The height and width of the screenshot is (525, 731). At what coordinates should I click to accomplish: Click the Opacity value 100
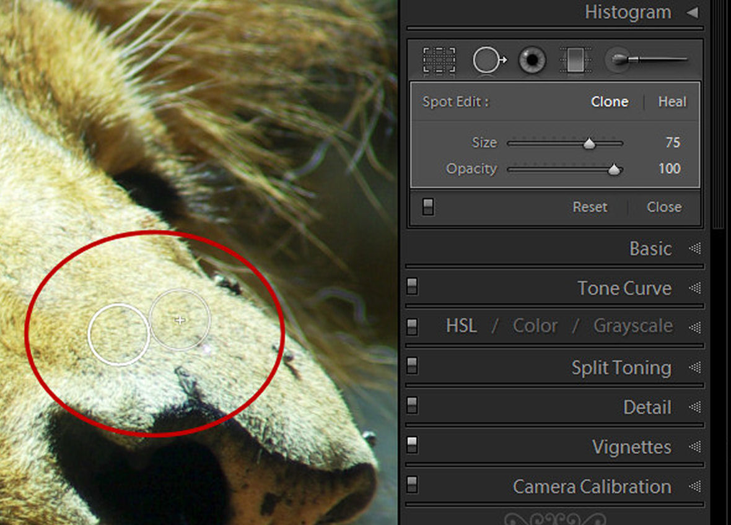(x=669, y=168)
